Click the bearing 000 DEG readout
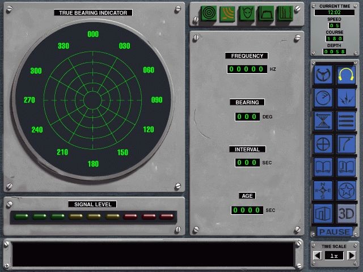 [247, 117]
